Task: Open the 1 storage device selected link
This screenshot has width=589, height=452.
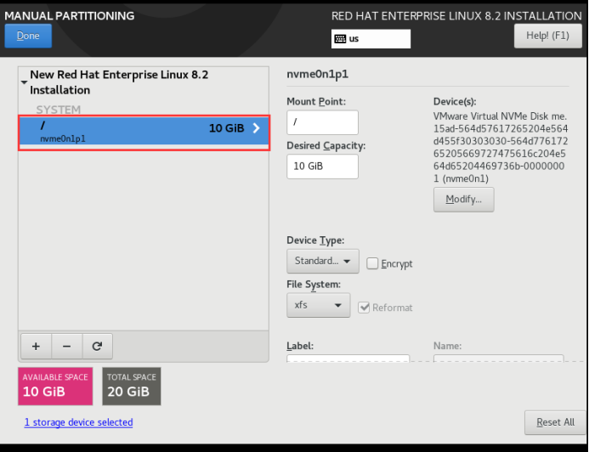Action: [78, 422]
